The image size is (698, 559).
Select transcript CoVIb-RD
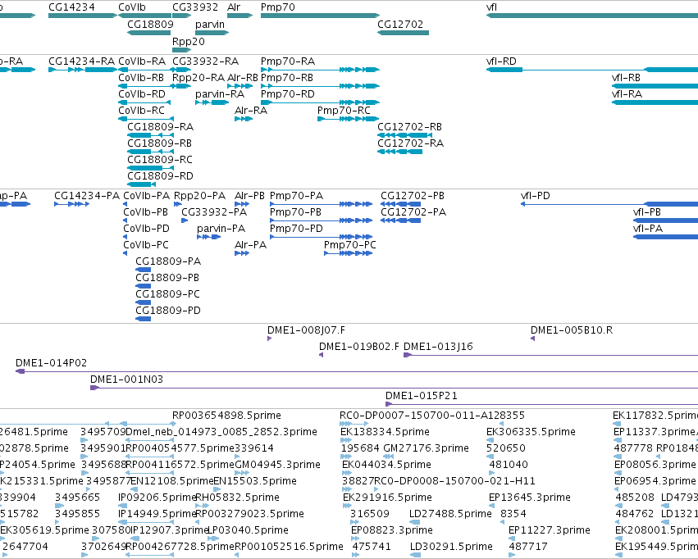(144, 102)
